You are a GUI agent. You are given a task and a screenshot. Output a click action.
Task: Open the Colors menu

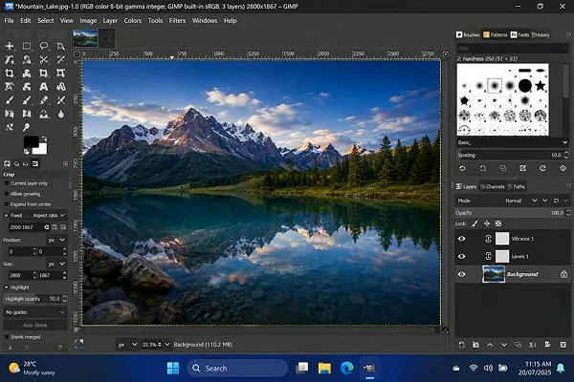click(x=133, y=20)
